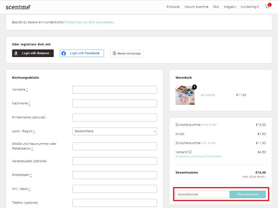Click the scentme logo

tap(18, 7)
